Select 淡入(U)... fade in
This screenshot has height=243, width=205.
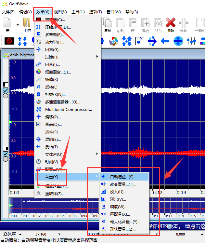tap(124, 192)
